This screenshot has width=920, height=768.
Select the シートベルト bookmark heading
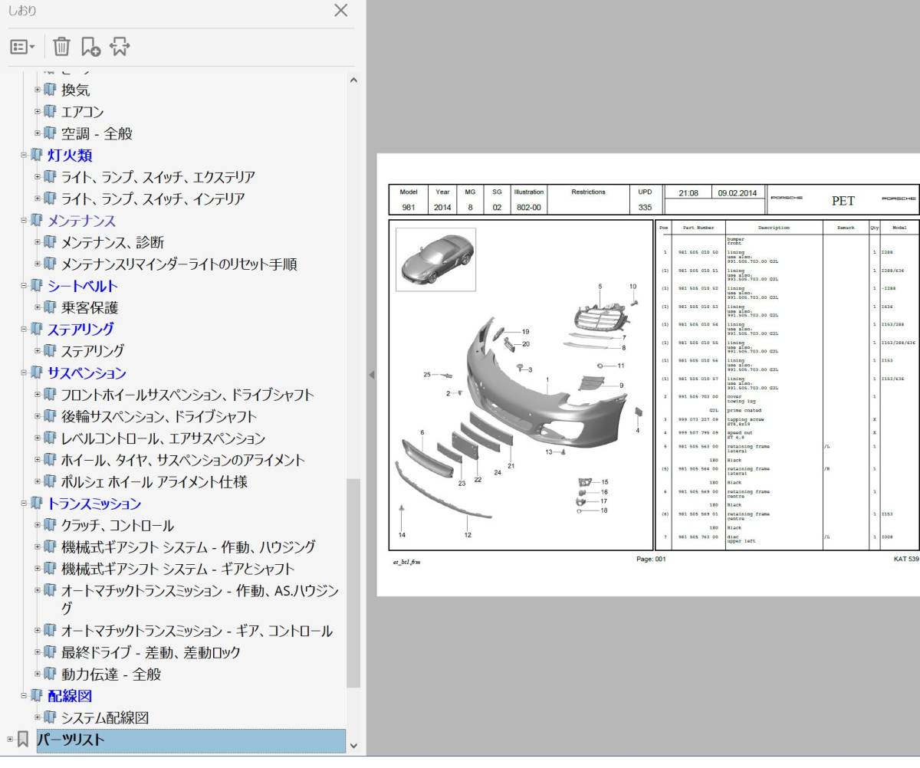(83, 286)
